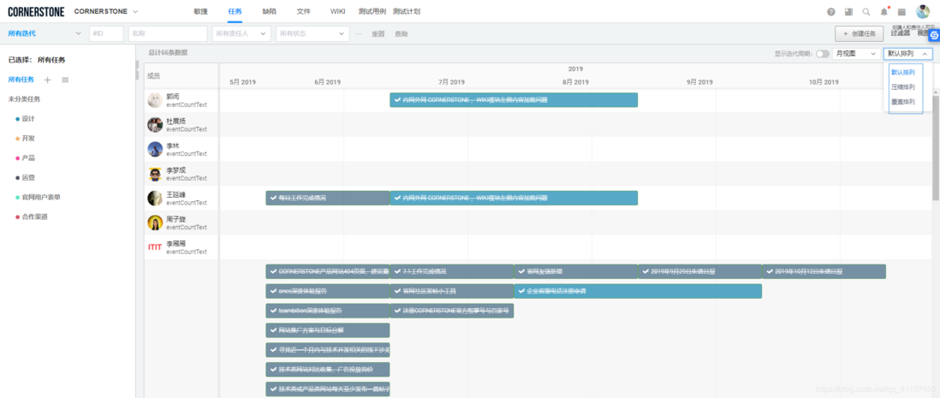Screen dimensions: 940x398
Task: Open the 月视图 view dropdown
Action: click(855, 53)
